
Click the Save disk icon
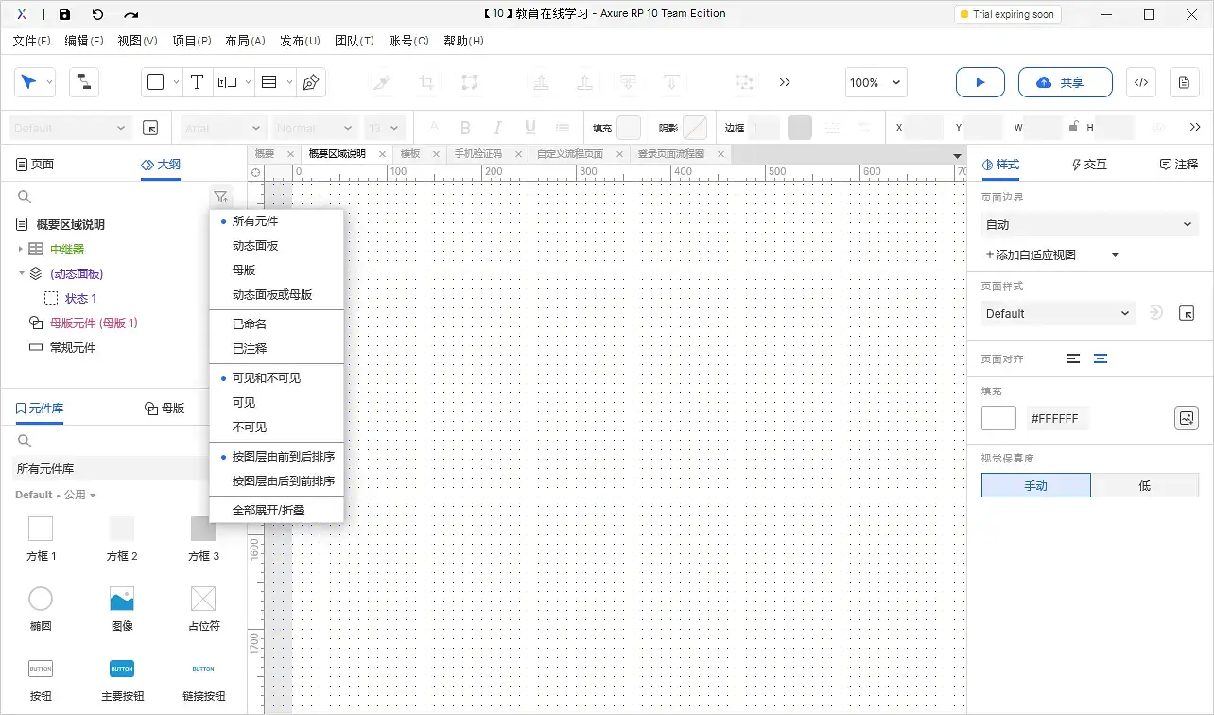click(x=64, y=14)
